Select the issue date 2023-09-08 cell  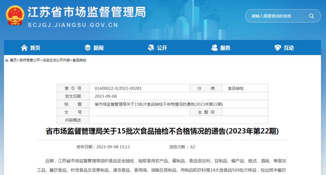[x=178, y=96]
